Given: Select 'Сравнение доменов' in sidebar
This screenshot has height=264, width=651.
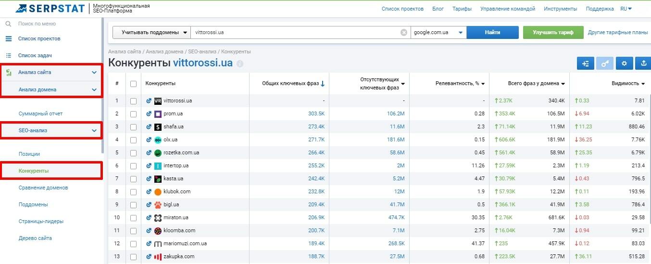Looking at the screenshot, I should pos(43,188).
